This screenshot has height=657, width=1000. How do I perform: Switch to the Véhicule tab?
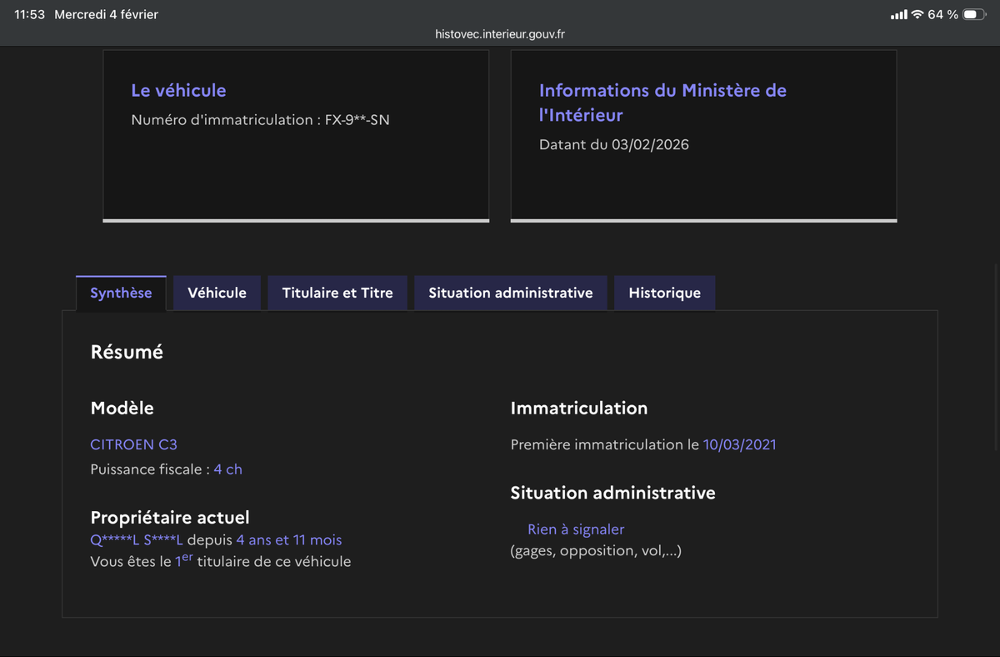click(217, 293)
